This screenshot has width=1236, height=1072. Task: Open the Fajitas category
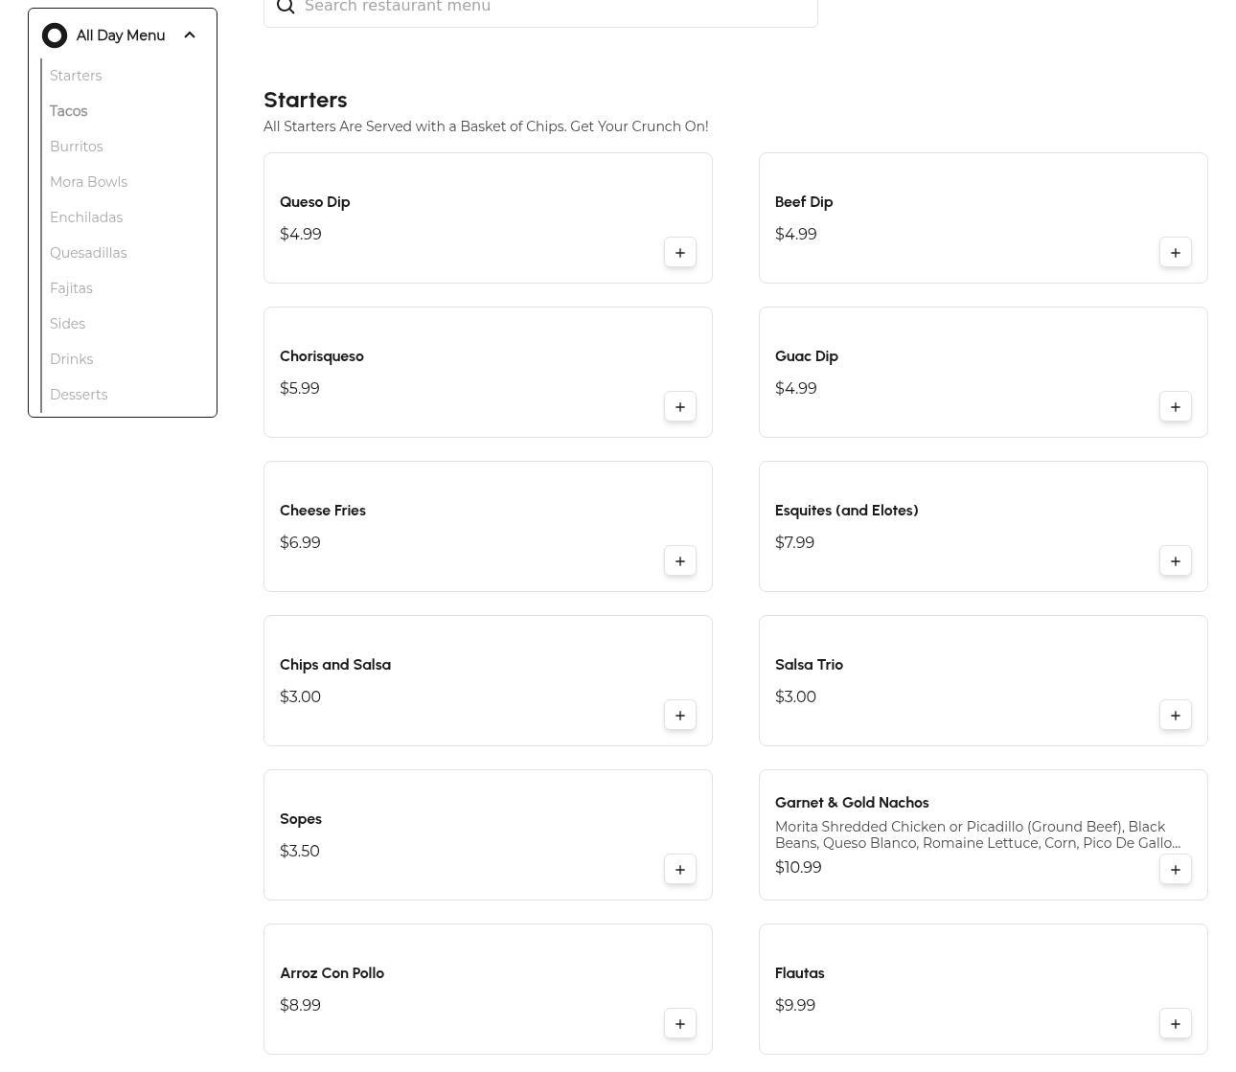[x=71, y=288]
